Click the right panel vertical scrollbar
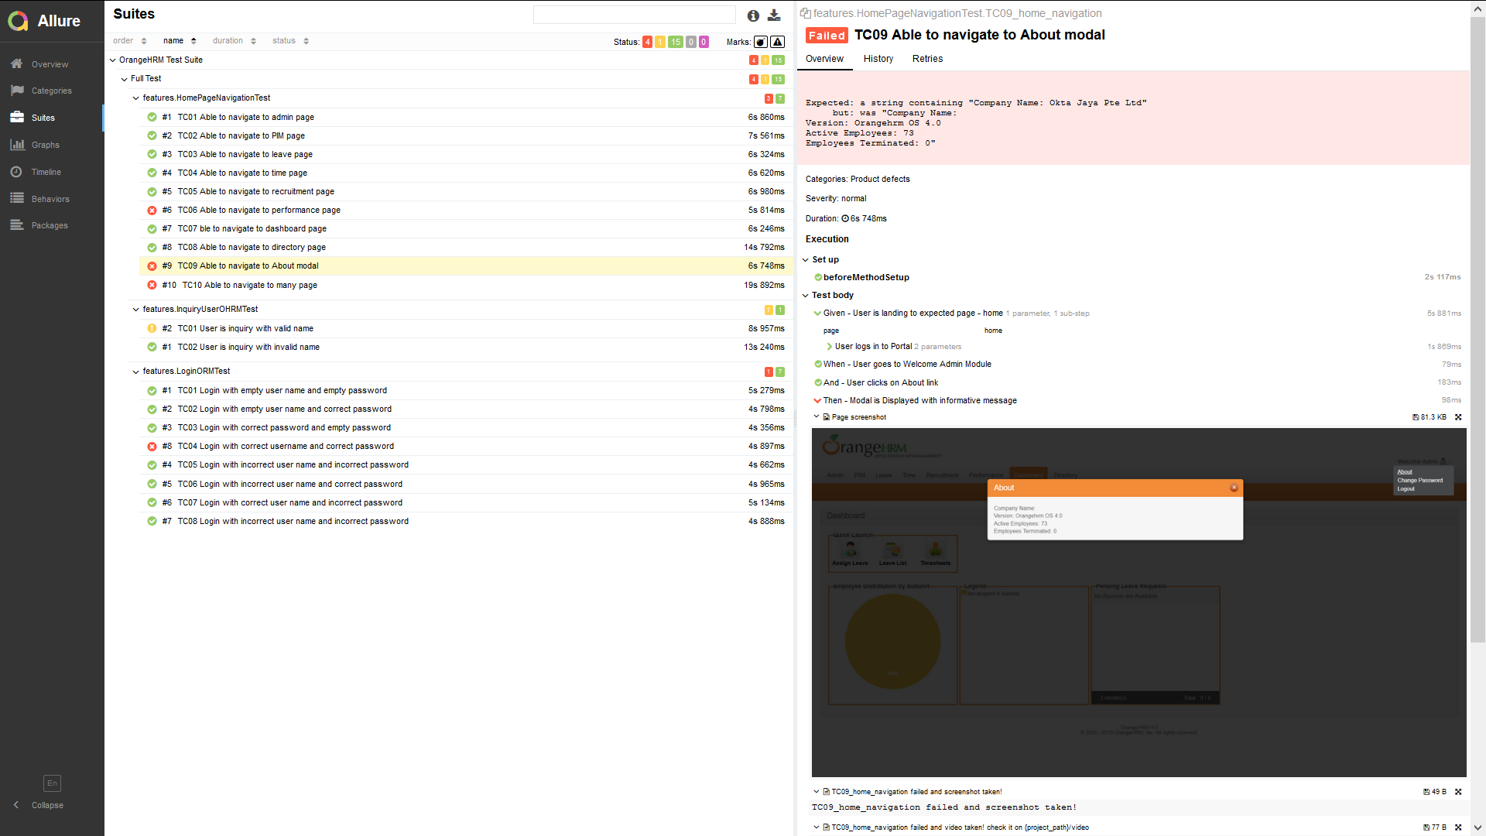This screenshot has height=836, width=1486. 1477,329
